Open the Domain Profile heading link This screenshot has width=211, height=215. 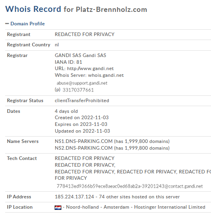(x=28, y=24)
